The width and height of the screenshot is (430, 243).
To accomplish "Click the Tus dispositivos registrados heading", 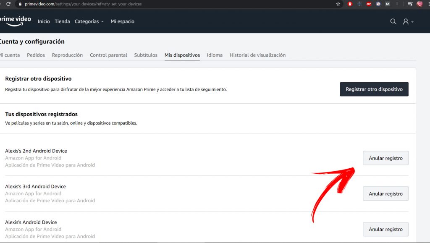I will 42,114.
